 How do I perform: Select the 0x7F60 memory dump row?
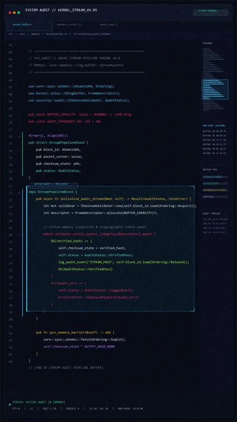point(214,153)
